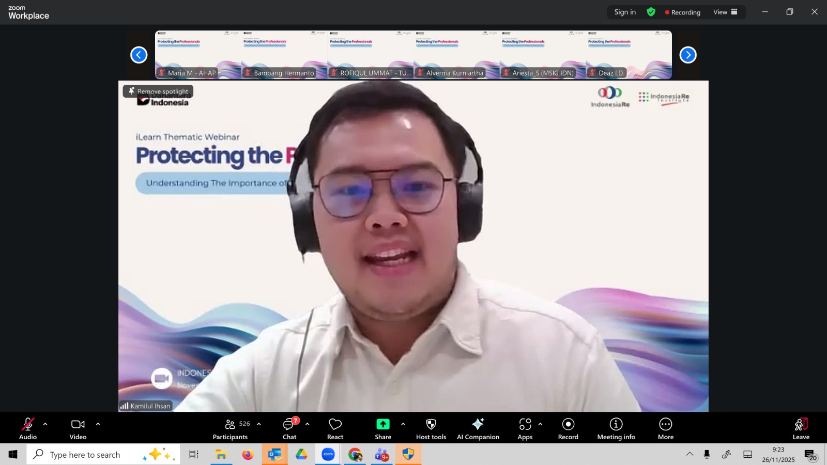Click the Sign in button
827x465 pixels.
coord(625,12)
